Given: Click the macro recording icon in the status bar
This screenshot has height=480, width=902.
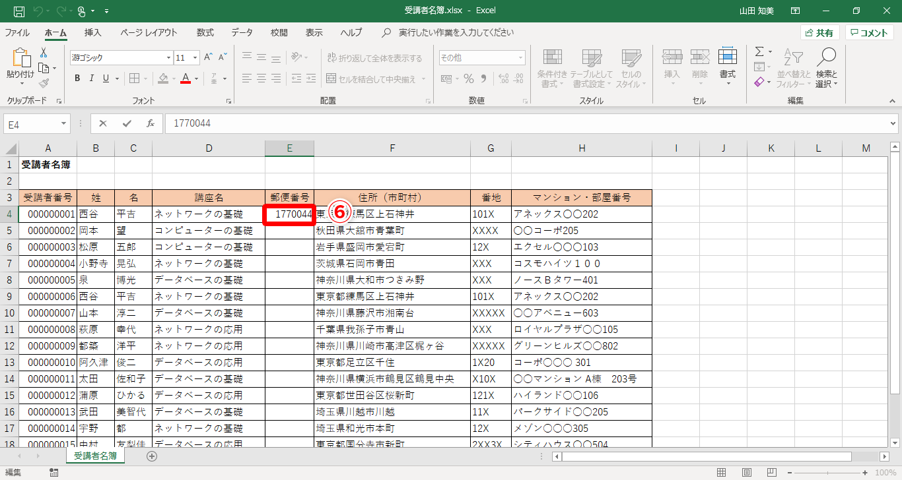Looking at the screenshot, I should click(x=54, y=473).
